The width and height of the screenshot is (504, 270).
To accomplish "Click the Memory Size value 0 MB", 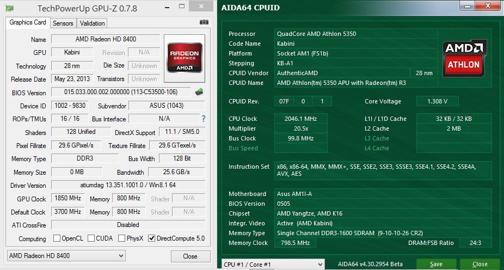I will pos(77,171).
